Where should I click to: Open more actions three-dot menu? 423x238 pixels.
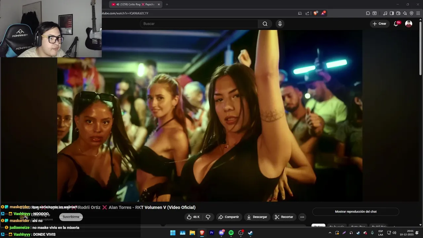click(x=302, y=217)
